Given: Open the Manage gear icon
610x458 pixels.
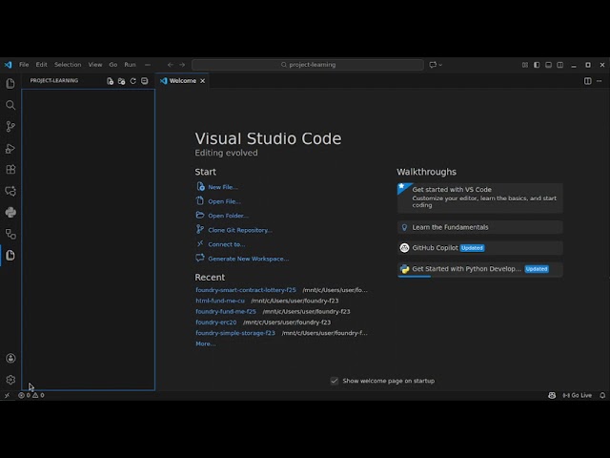Looking at the screenshot, I should click(x=10, y=380).
